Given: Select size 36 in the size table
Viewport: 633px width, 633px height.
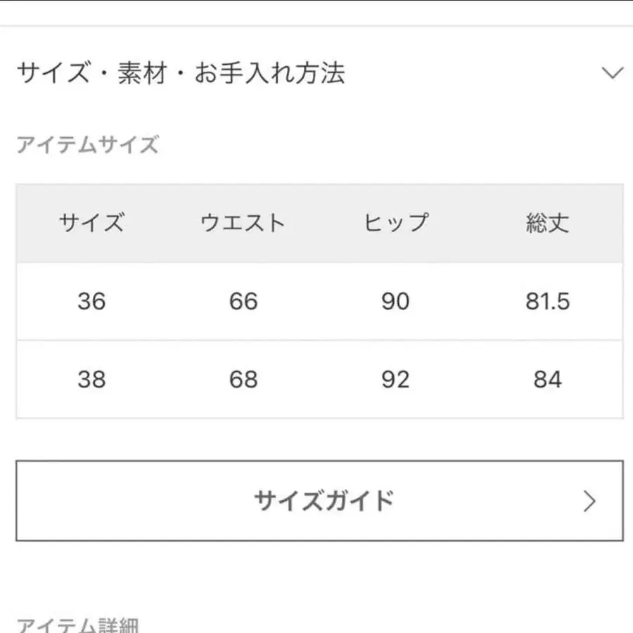Looking at the screenshot, I should pyautogui.click(x=92, y=301).
